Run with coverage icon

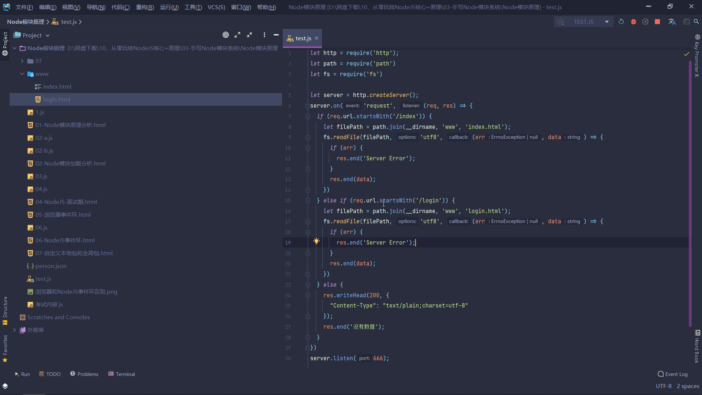pos(645,22)
